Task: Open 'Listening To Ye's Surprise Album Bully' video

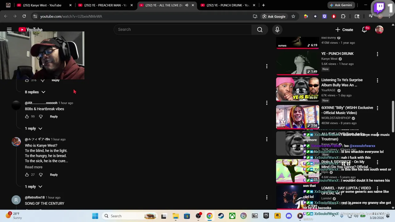Action: tap(342, 83)
